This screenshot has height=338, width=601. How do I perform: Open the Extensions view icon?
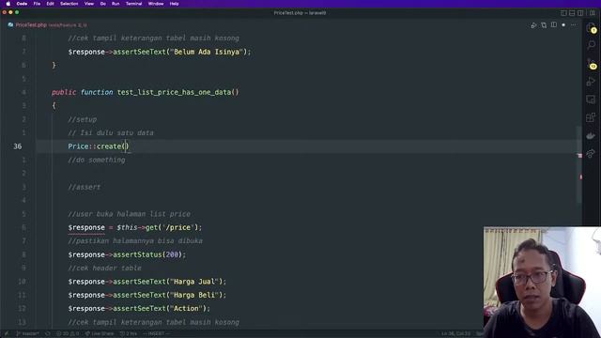(591, 117)
